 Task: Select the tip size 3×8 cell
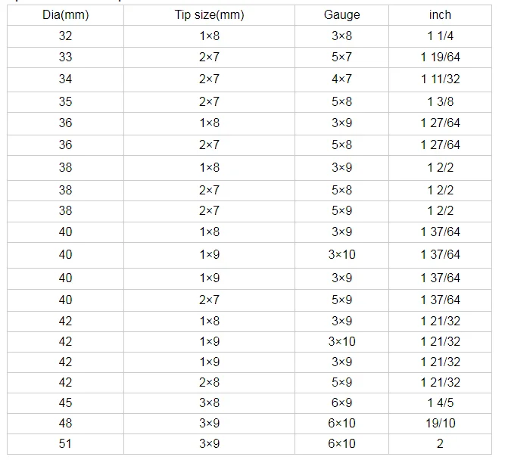(209, 403)
